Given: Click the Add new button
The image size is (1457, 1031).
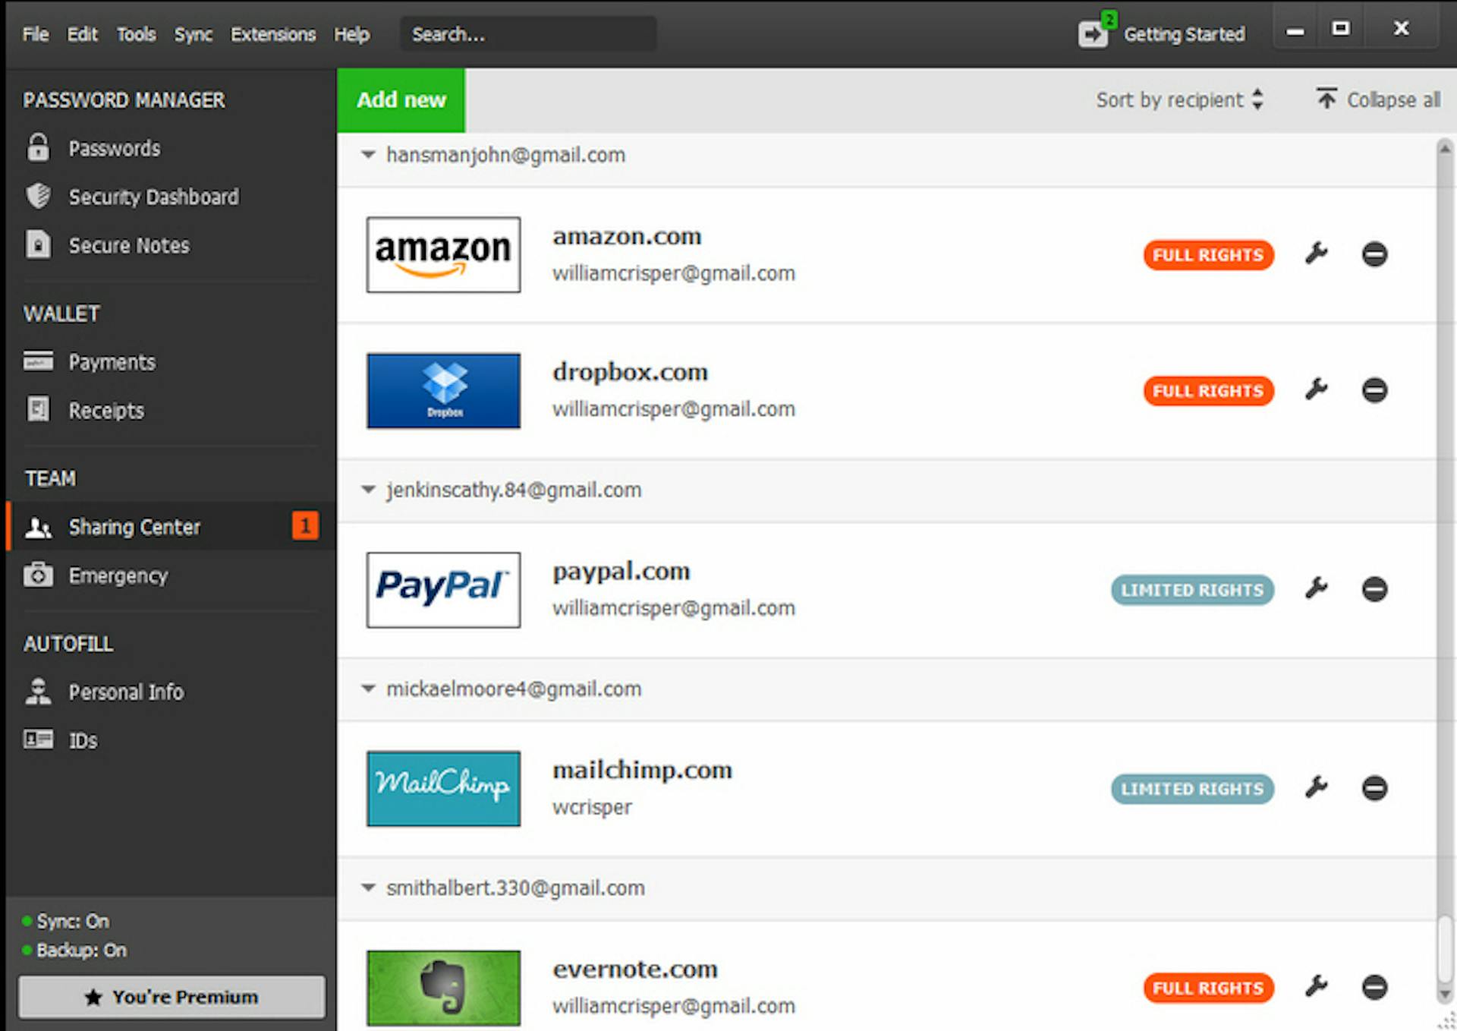Looking at the screenshot, I should 401,99.
